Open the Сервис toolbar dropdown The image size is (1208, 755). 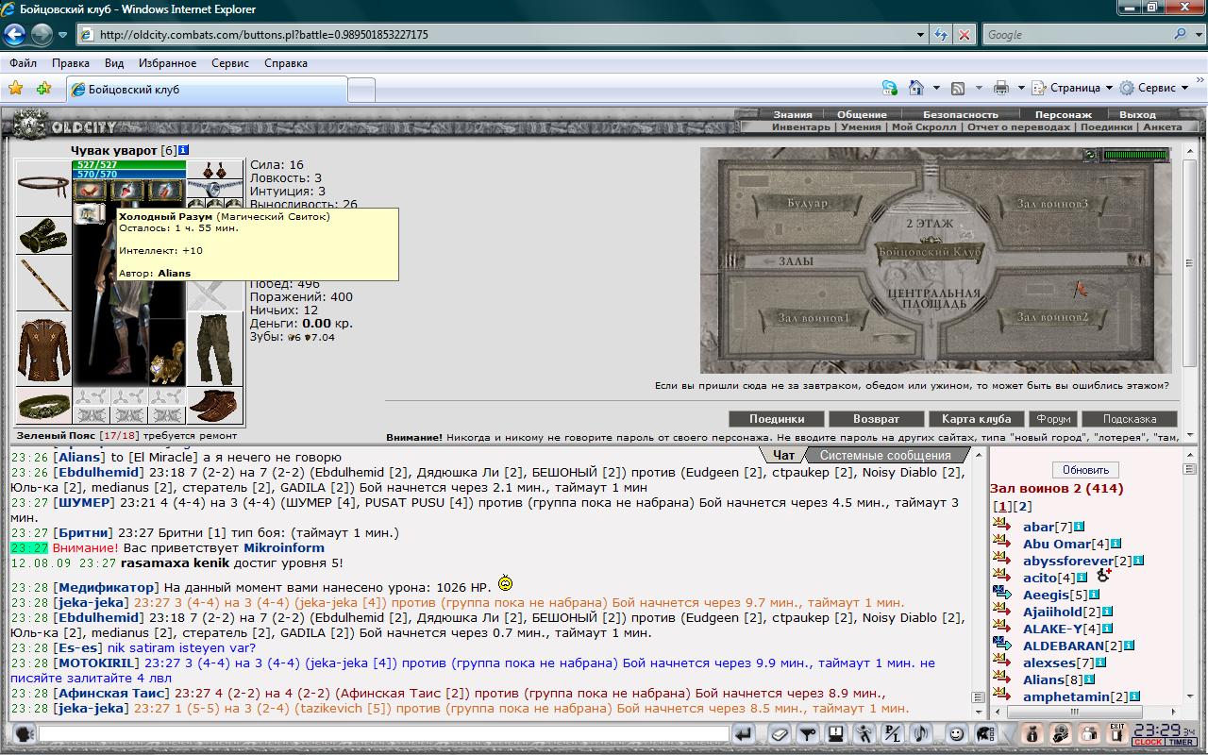[x=1154, y=88]
